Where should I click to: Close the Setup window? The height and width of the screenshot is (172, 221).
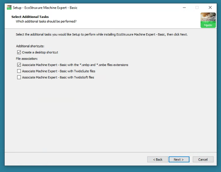tap(210, 8)
